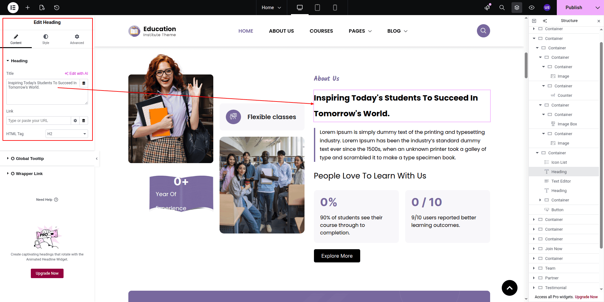Viewport: 604px width, 302px height.
Task: Open the Finder search icon in top bar
Action: coord(502,8)
